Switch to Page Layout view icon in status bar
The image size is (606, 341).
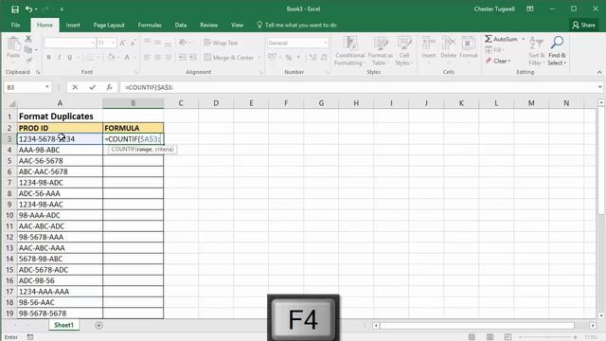[490, 337]
